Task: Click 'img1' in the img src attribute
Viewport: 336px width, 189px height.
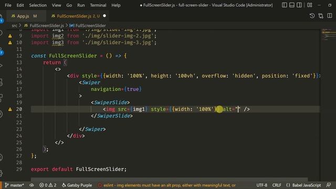Action: [x=139, y=109]
